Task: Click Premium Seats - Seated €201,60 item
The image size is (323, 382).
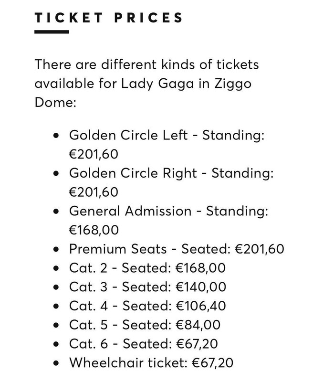Action: pyautogui.click(x=177, y=249)
